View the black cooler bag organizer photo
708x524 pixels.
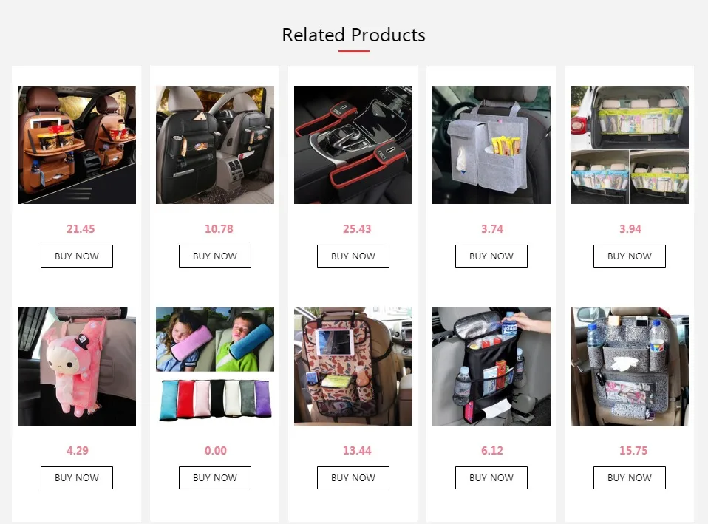point(491,367)
